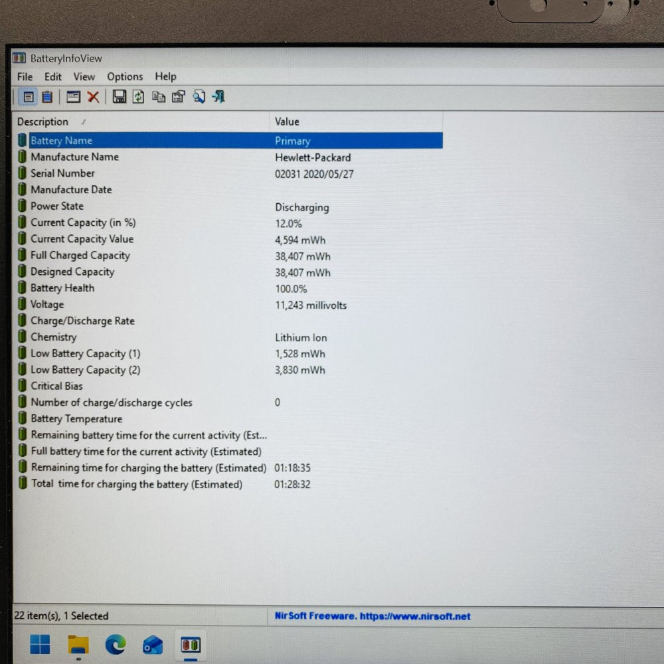Select the Full Charged Capacity row
The height and width of the screenshot is (664, 664).
click(x=230, y=256)
